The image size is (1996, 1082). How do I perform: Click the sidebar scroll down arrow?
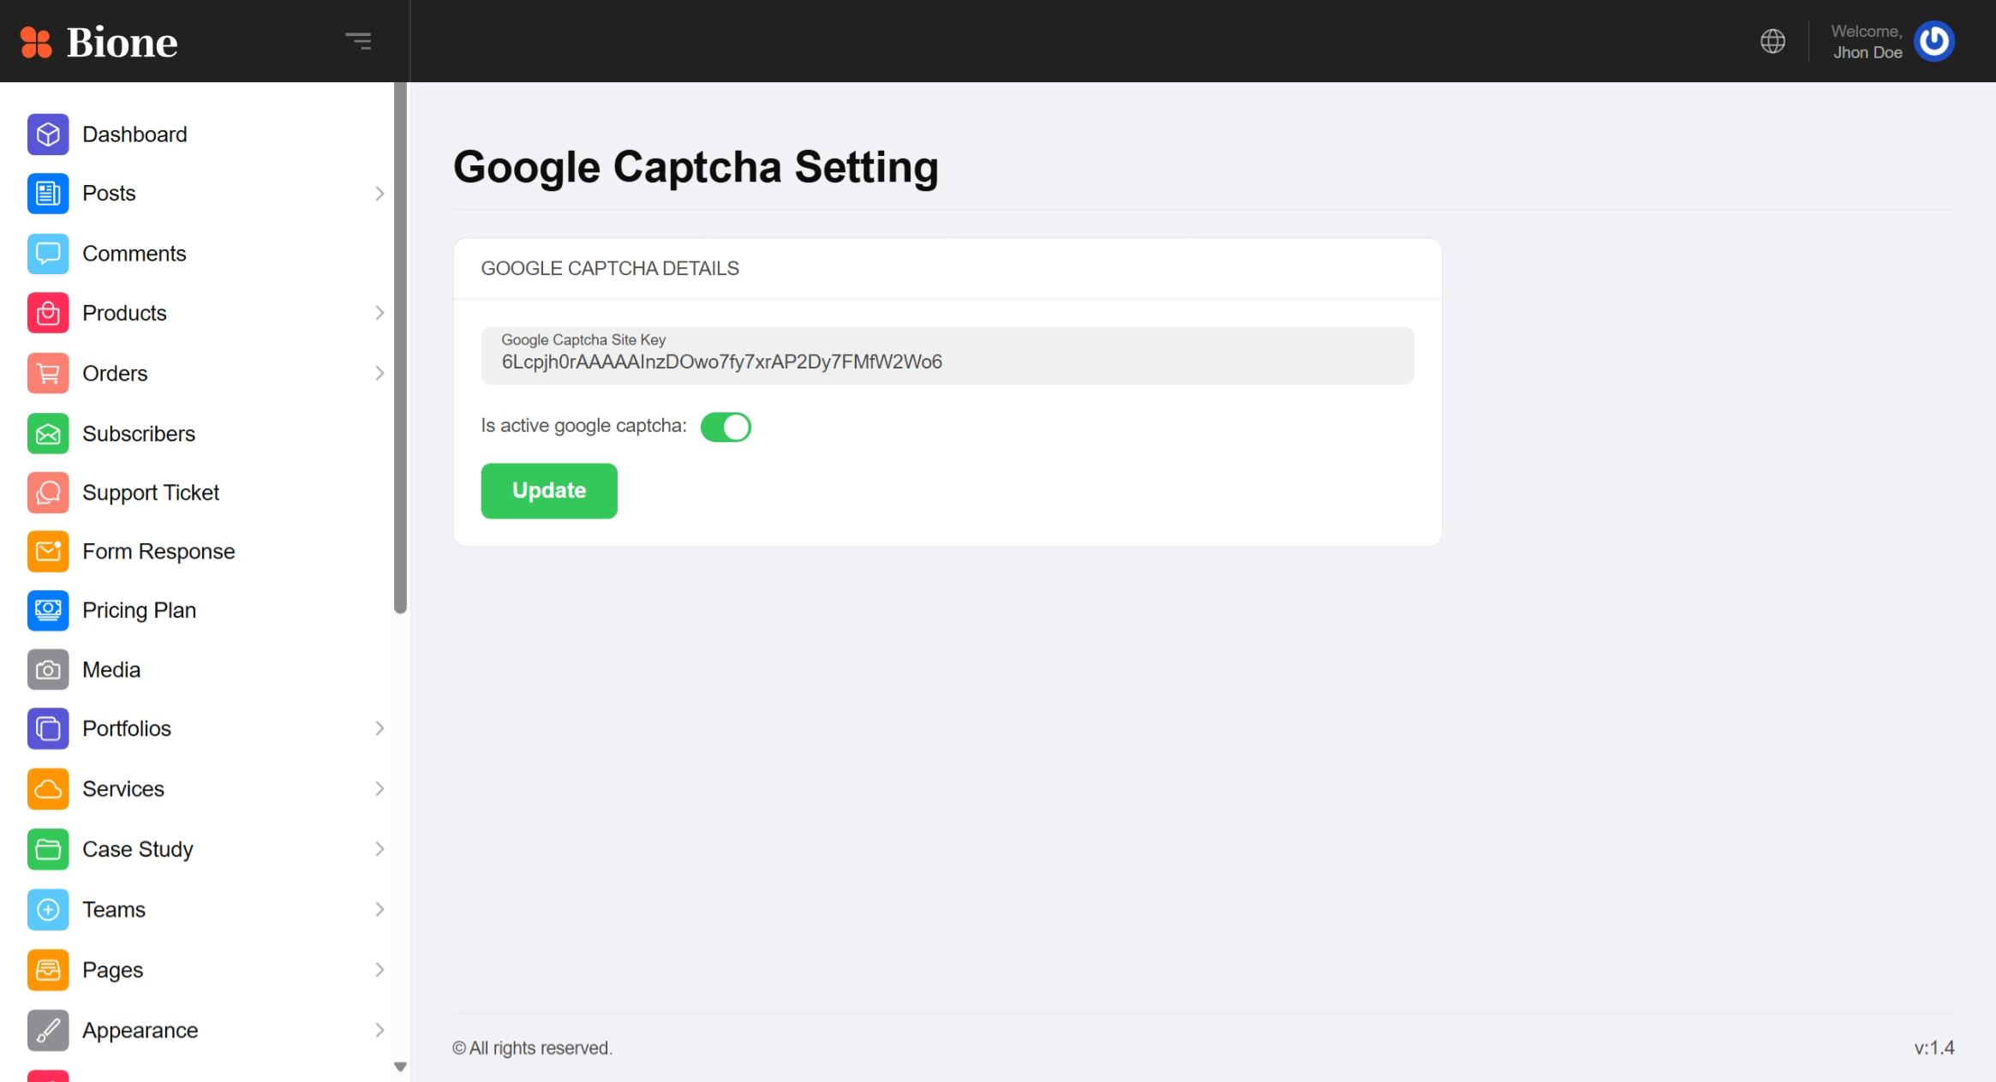click(400, 1067)
